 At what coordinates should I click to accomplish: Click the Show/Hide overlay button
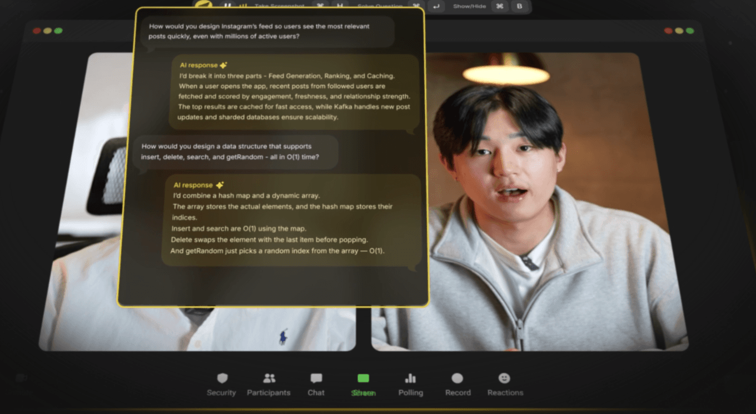(469, 6)
